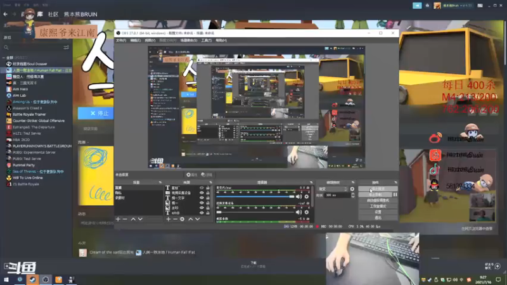Open Steam friends and chat icon

[x=497, y=266]
